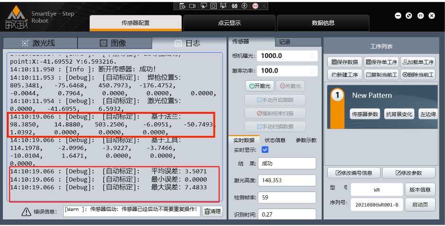Click the cursor pointer icon in top toolbar

pos(203,6)
